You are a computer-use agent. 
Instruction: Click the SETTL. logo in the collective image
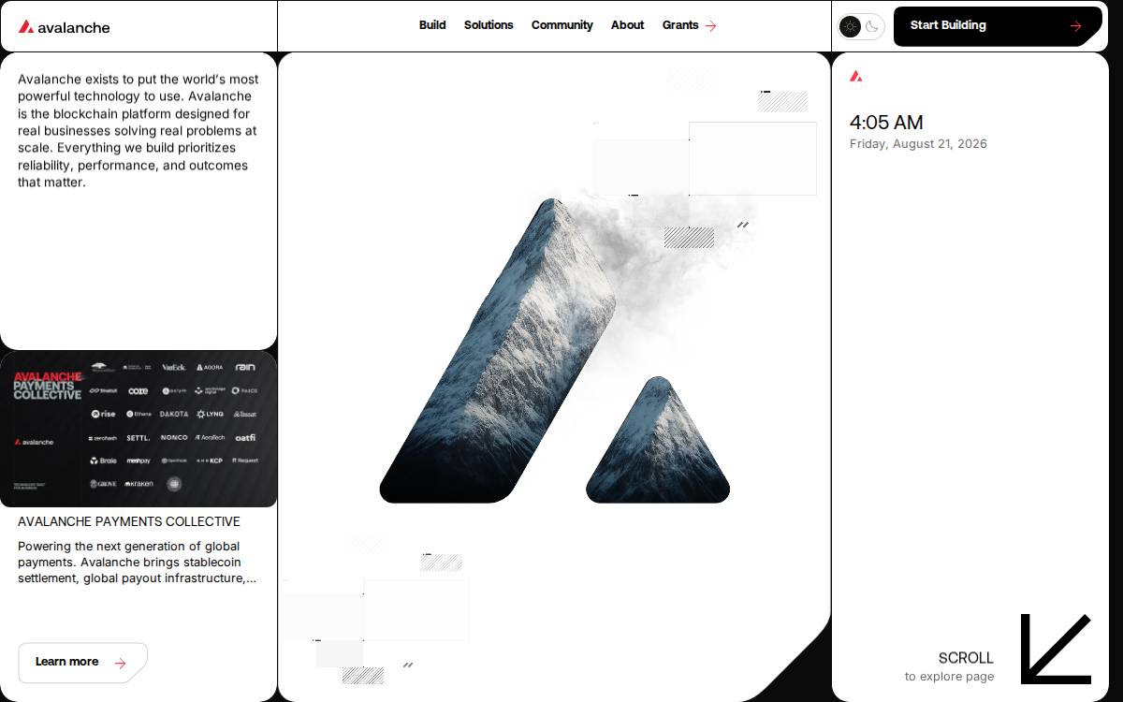(x=139, y=437)
